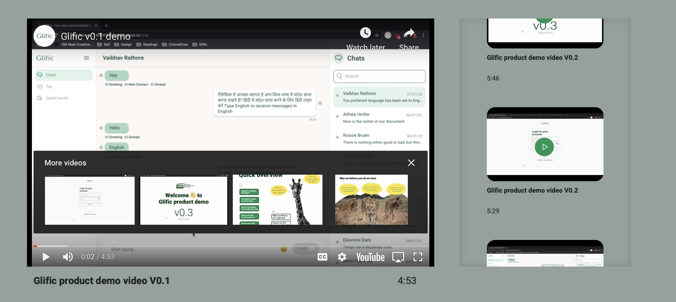This screenshot has width=676, height=302.
Task: Close the More videos panel
Action: [411, 163]
